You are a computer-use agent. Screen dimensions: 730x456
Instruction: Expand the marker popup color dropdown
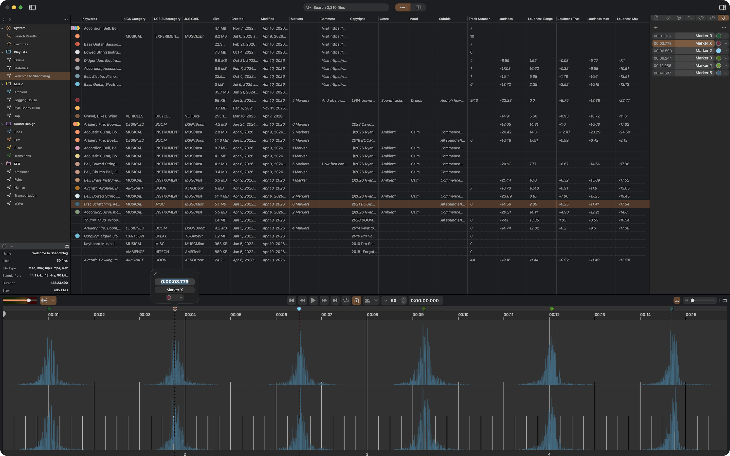point(181,298)
